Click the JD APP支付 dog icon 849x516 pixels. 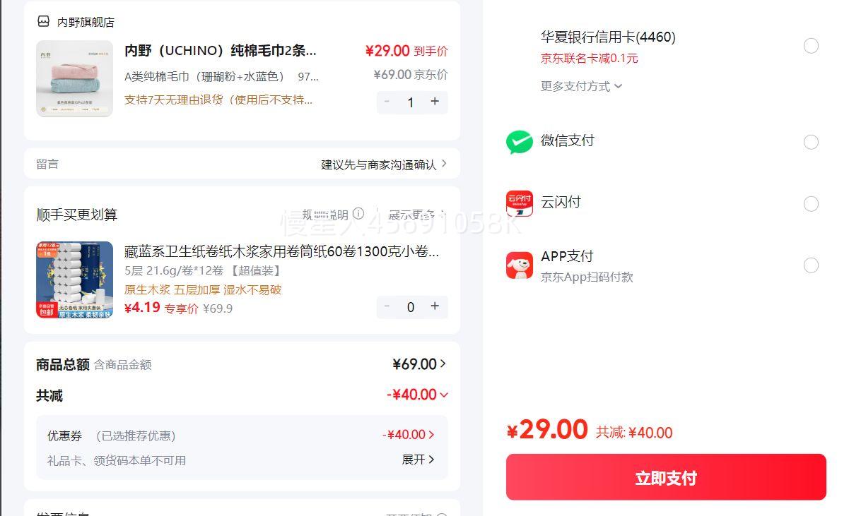click(x=520, y=265)
